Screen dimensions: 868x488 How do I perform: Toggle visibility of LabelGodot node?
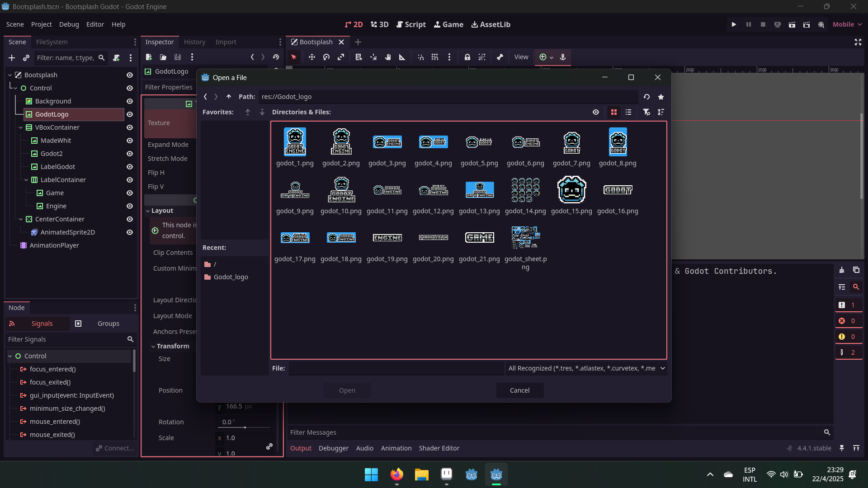click(x=130, y=167)
